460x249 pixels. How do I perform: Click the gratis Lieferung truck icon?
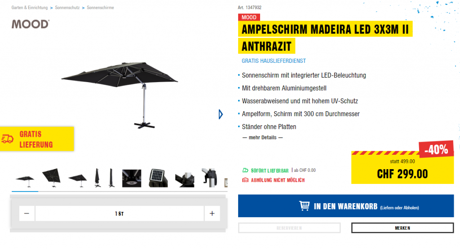tap(7, 139)
